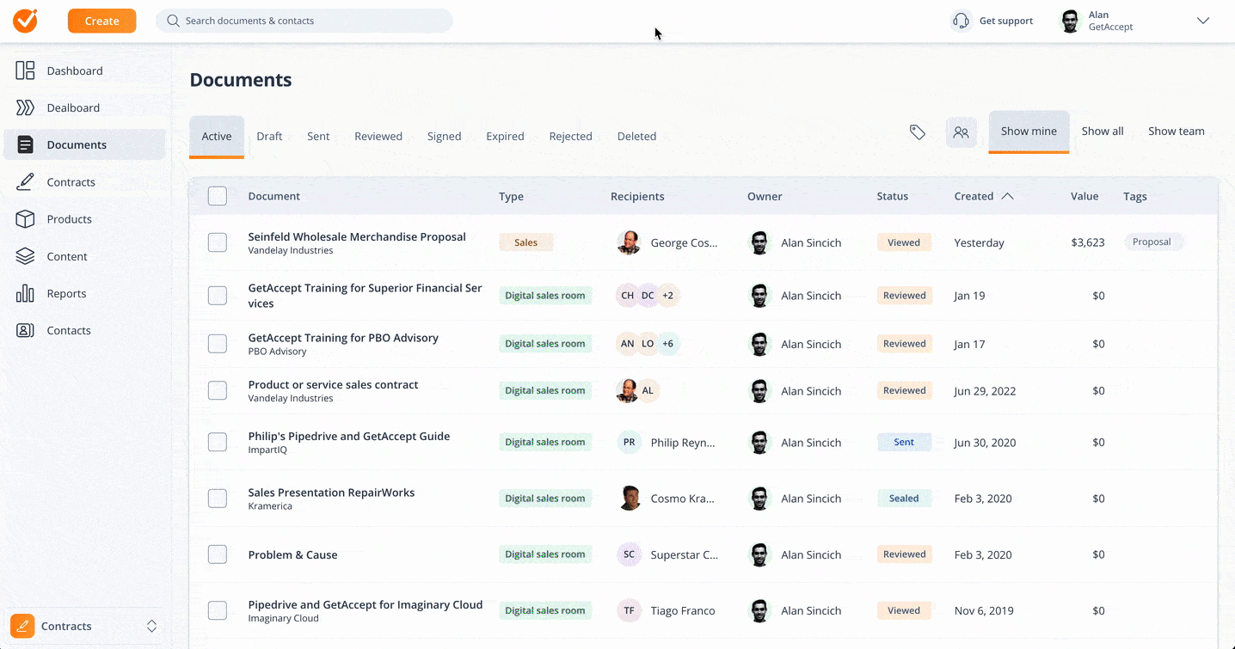1235x649 pixels.
Task: Click the search magnifier icon
Action: pyautogui.click(x=173, y=21)
